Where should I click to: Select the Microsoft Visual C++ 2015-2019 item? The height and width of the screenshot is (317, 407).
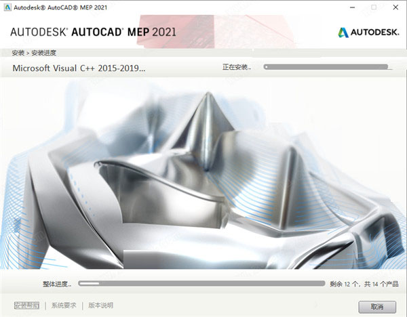[x=79, y=68]
